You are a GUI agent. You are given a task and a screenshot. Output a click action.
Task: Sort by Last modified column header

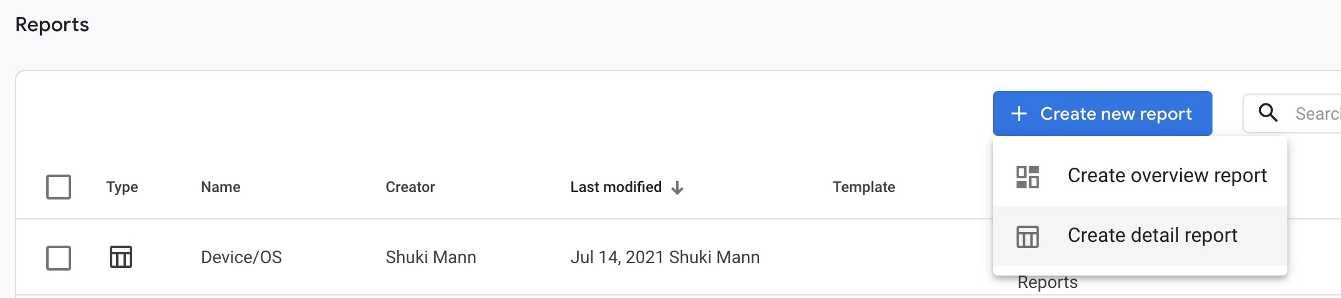tap(616, 187)
